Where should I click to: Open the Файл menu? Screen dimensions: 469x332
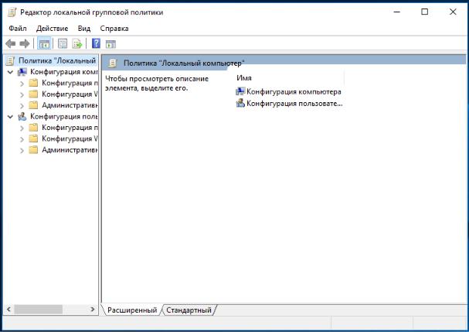(18, 29)
